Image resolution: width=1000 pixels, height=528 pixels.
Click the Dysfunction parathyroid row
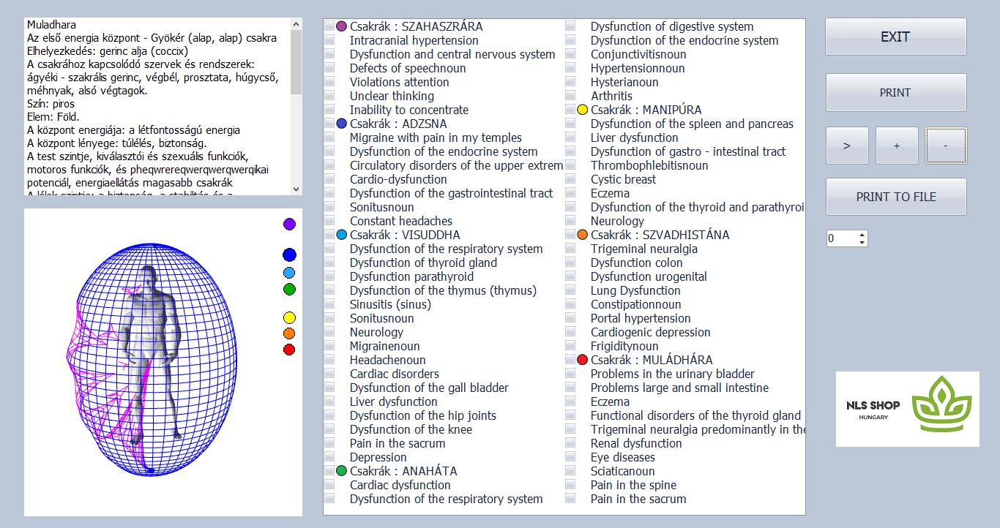click(411, 276)
